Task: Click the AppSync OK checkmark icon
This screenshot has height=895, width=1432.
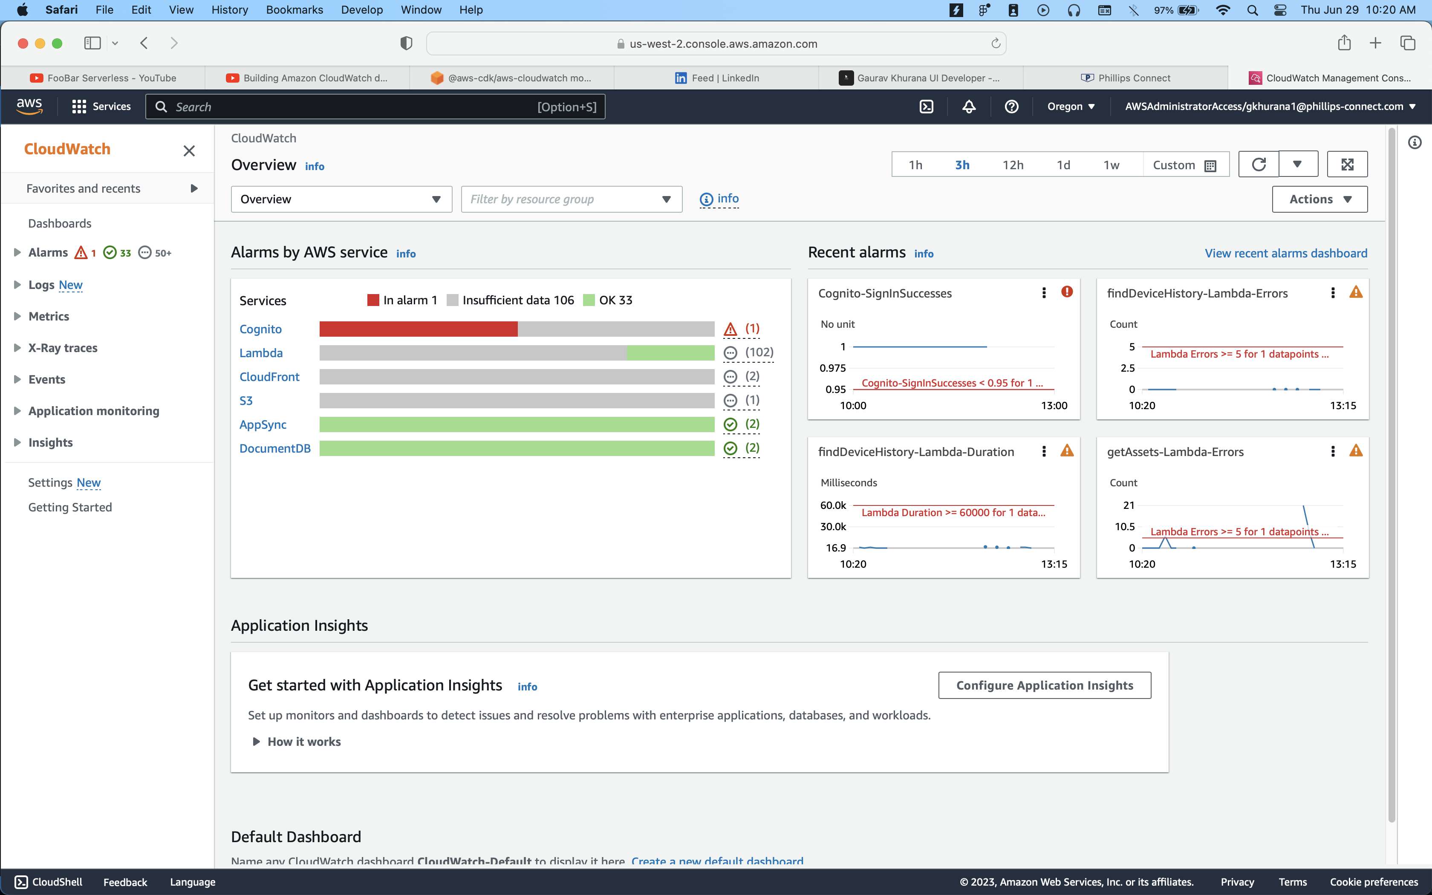Action: (x=731, y=424)
